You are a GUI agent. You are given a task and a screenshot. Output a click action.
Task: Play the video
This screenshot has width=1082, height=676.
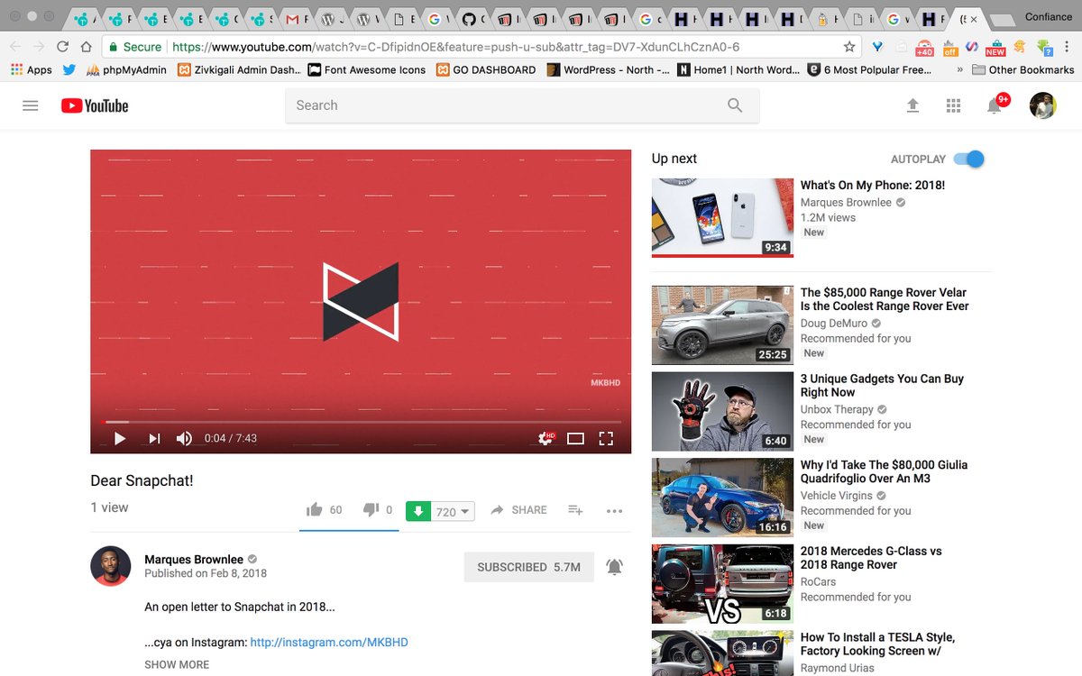(120, 438)
